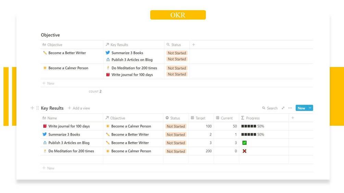Click the green checkmark in Publish 3 Articles progress
Screen dimensions: 344x193
coord(244,143)
